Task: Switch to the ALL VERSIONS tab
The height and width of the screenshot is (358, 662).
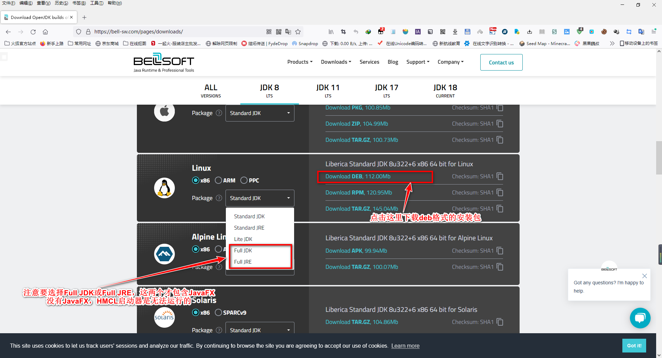Action: tap(211, 91)
